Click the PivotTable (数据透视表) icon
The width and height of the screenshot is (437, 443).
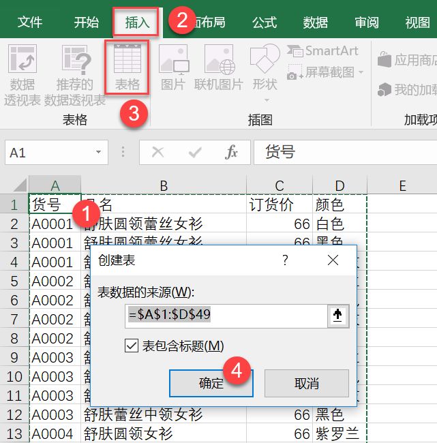point(22,75)
